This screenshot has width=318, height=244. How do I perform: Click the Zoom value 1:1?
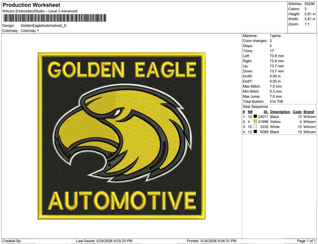click(x=307, y=24)
